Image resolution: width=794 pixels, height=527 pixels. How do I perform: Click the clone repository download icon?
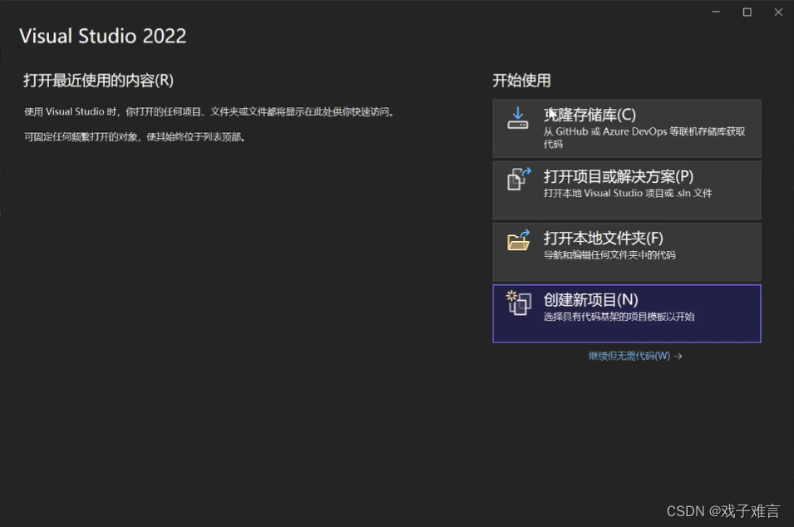[x=518, y=116]
